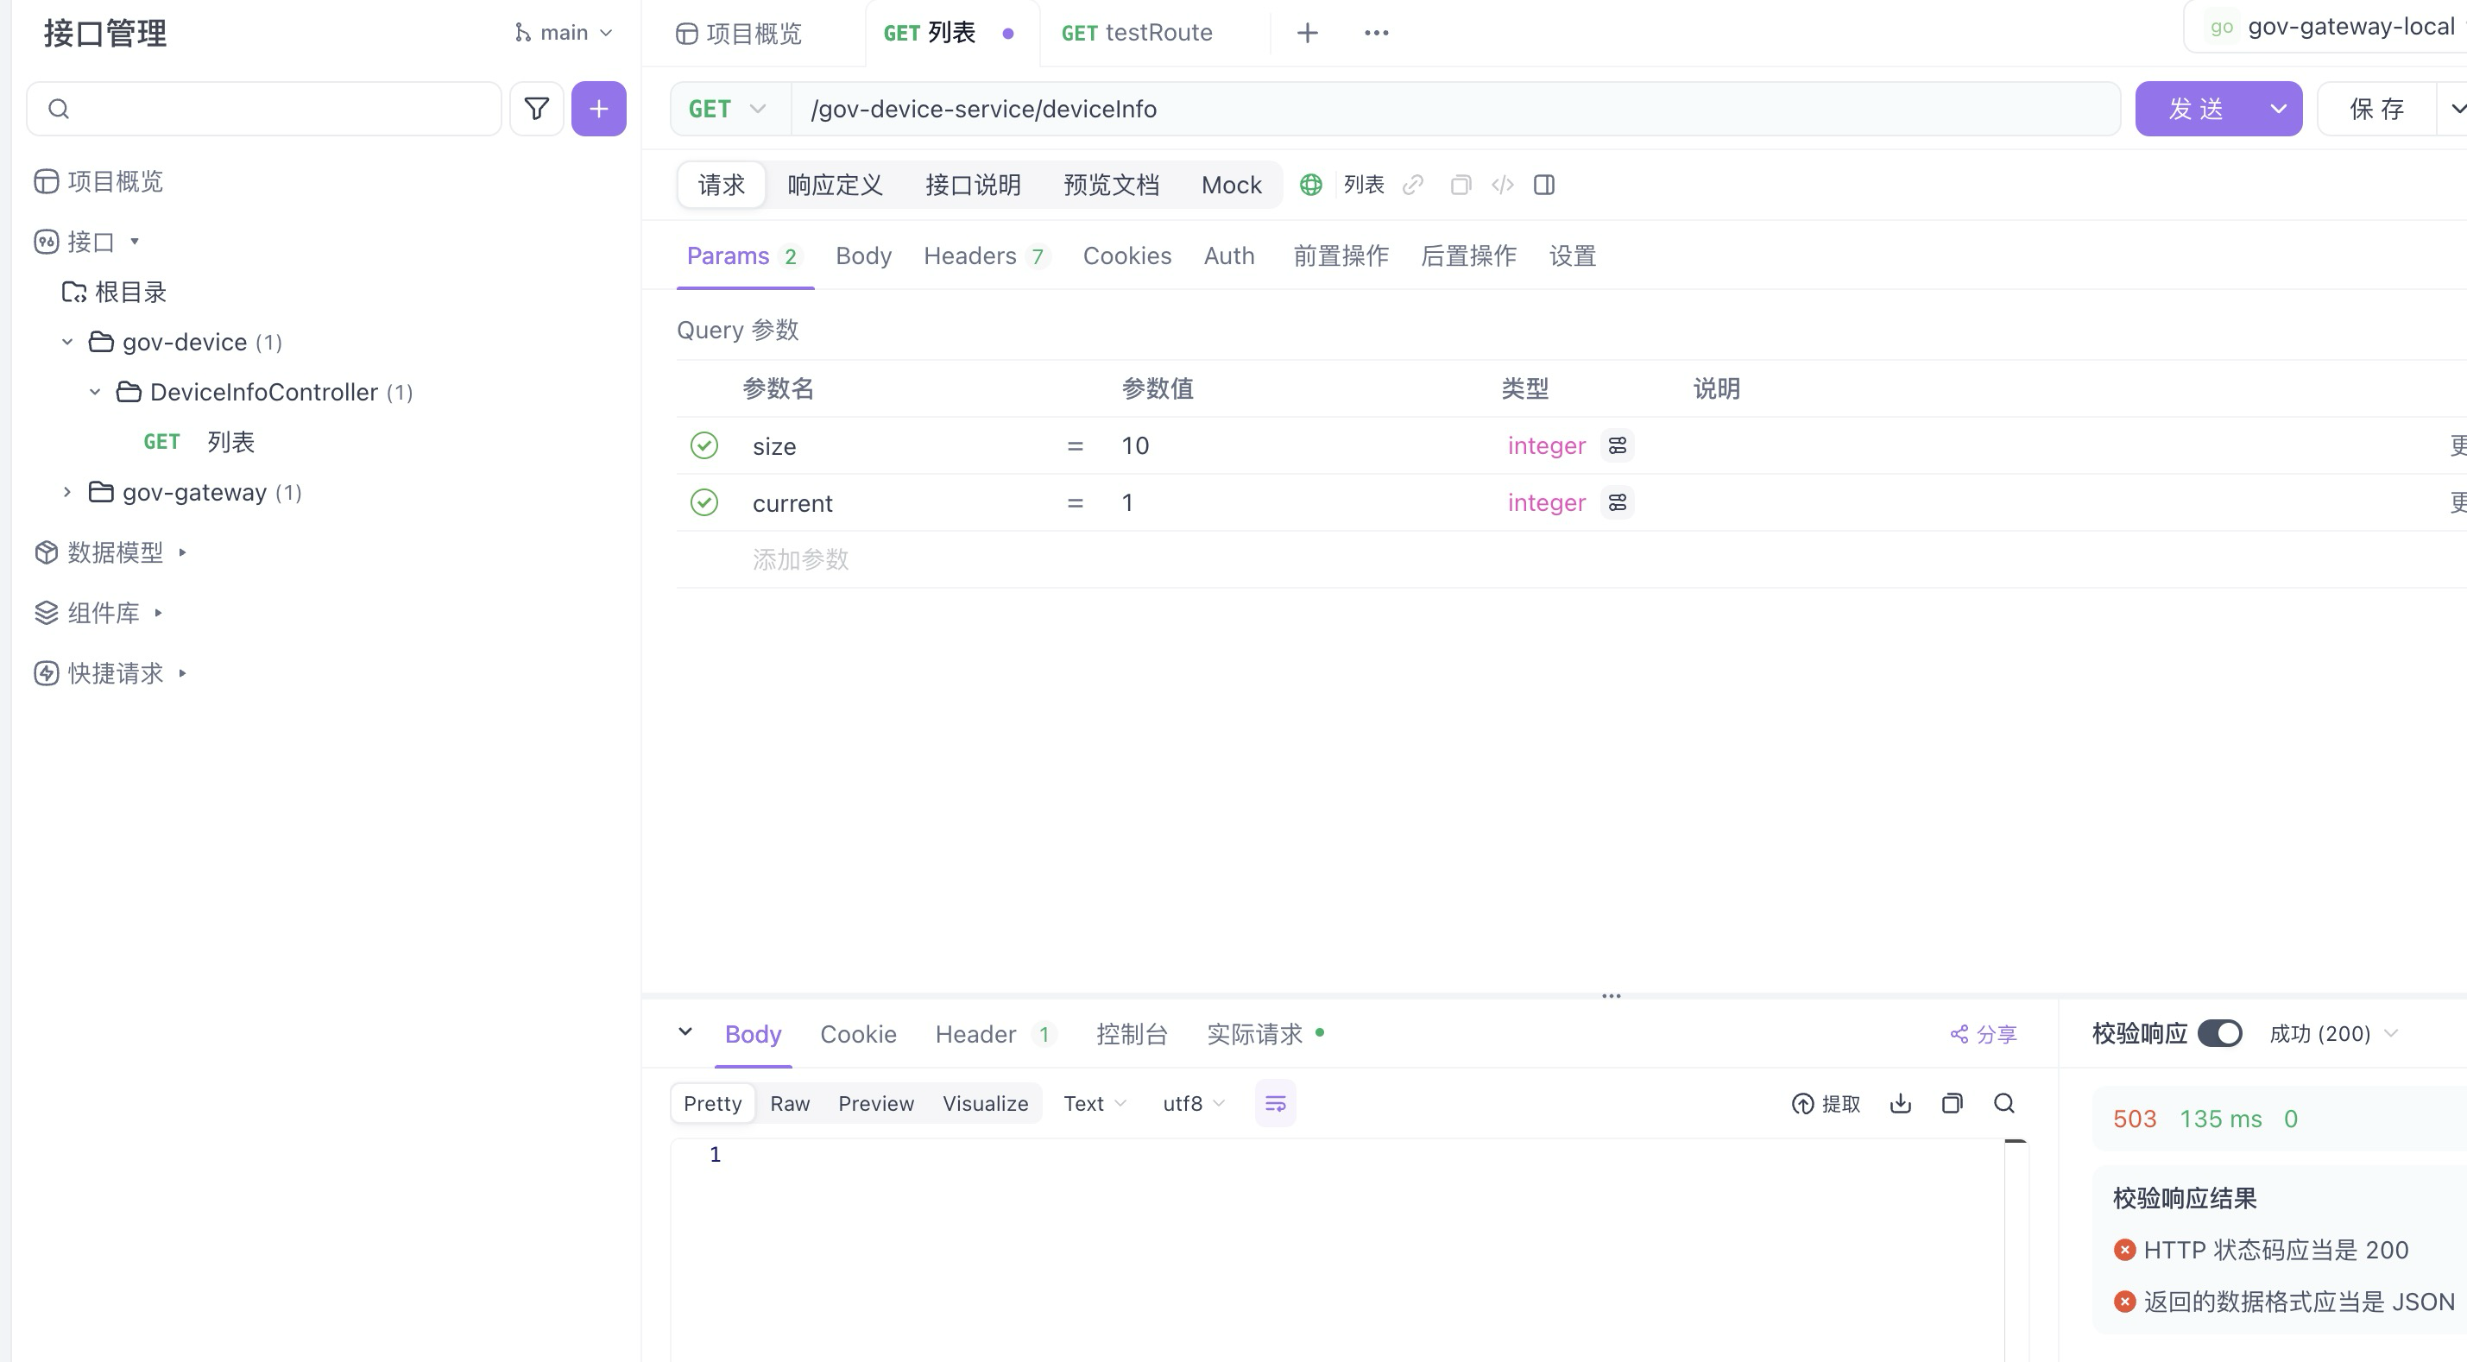2467x1362 pixels.
Task: Click the filter funnel icon in sidebar
Action: 536,108
